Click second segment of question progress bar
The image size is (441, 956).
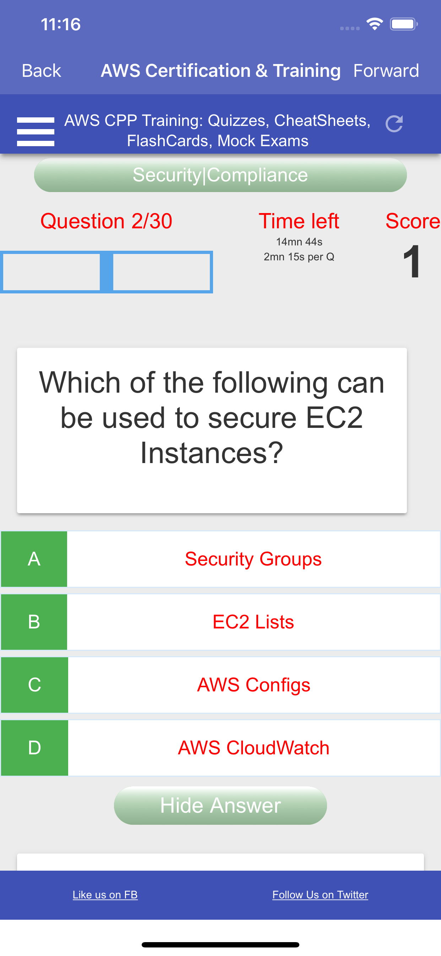[x=162, y=272]
